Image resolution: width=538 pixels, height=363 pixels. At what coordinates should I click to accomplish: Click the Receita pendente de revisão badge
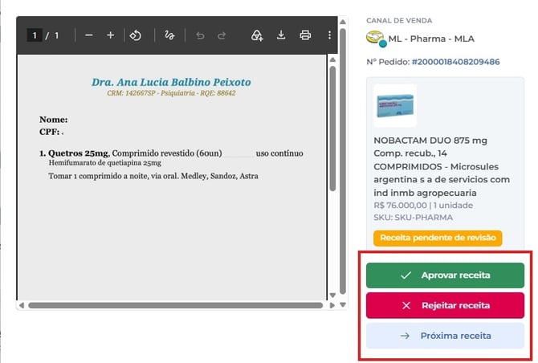point(438,238)
